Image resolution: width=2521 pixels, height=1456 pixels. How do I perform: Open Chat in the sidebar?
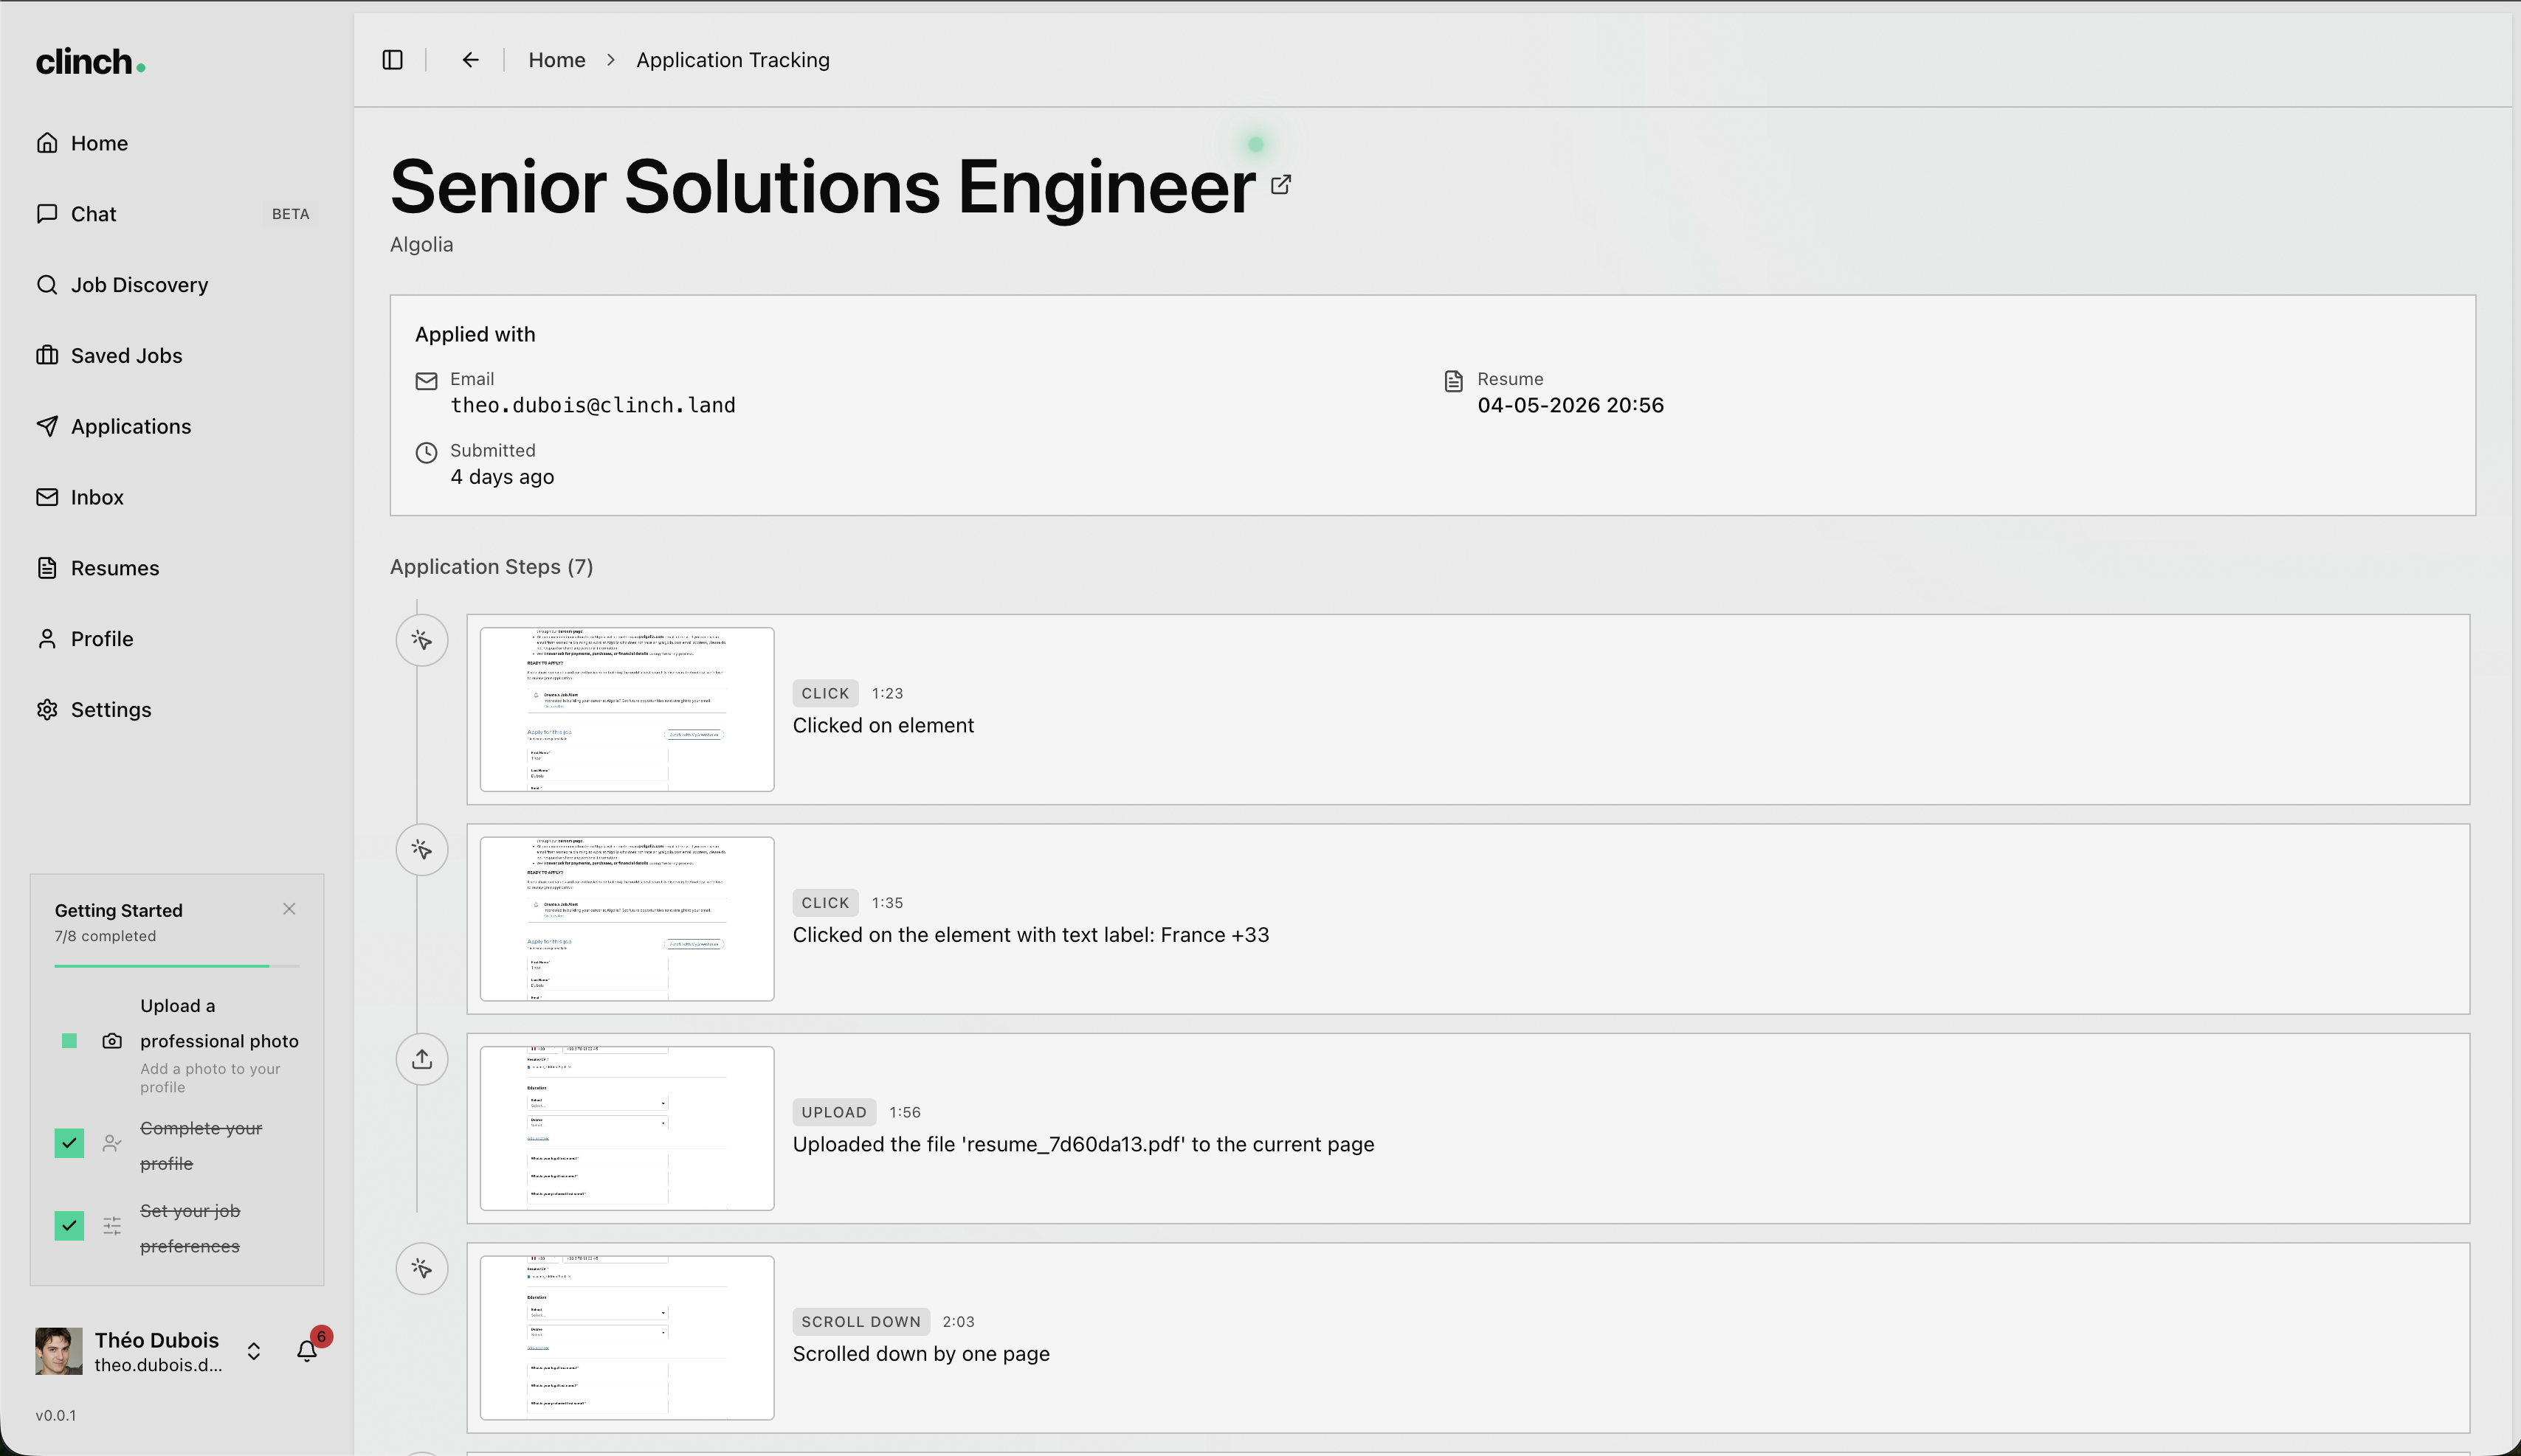[177, 214]
